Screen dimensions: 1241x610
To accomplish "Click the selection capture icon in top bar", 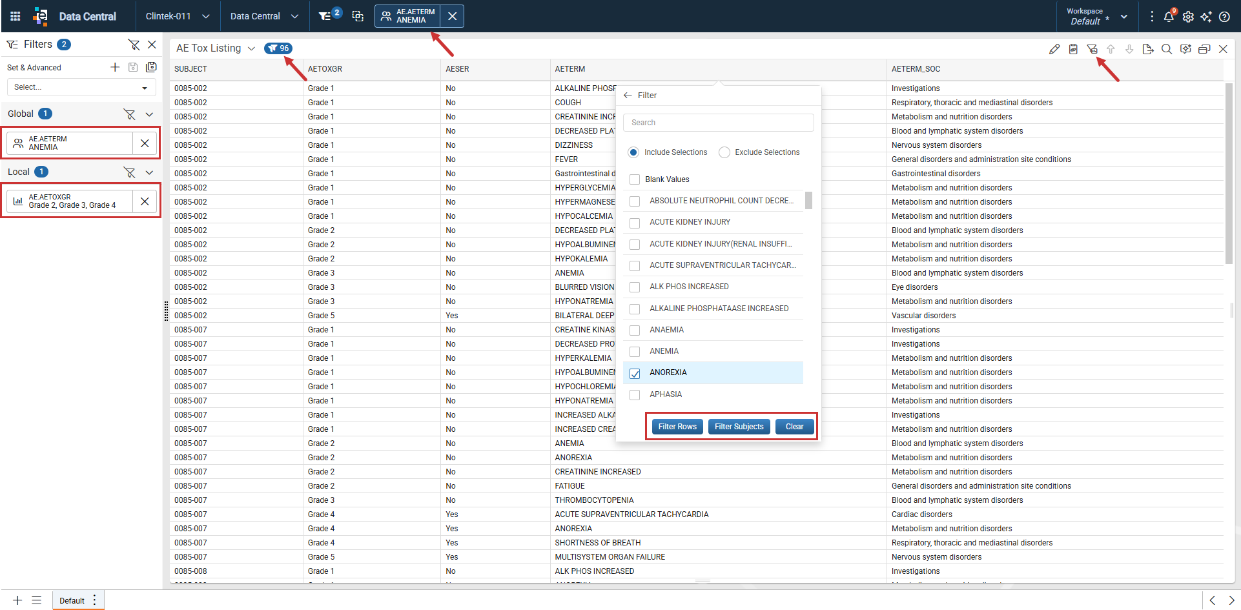I will pyautogui.click(x=358, y=16).
